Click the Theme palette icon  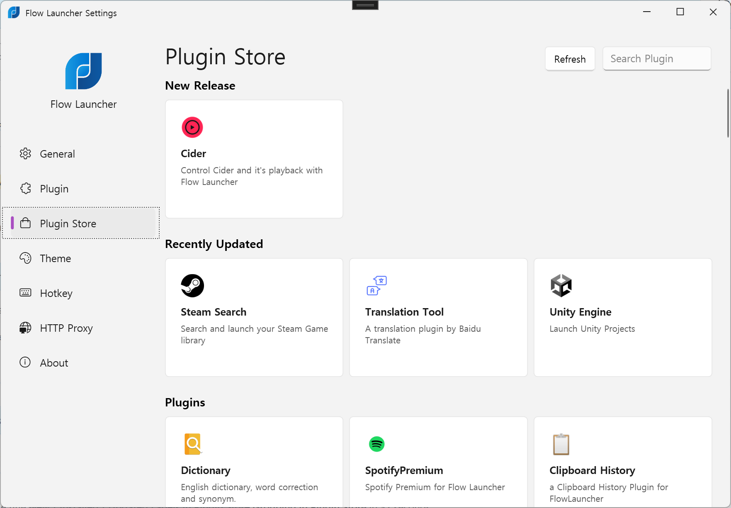[x=25, y=258]
